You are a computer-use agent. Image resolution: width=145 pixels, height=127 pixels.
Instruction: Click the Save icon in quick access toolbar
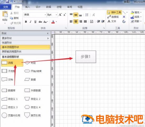click(7, 2)
